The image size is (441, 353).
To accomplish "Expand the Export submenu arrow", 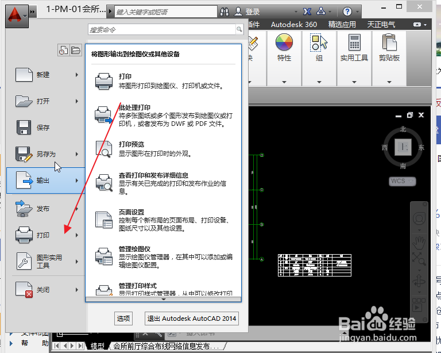I will click(x=77, y=181).
